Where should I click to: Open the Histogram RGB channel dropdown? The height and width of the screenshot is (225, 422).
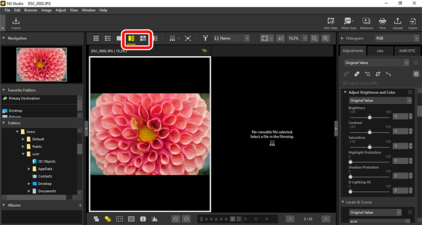[396, 38]
